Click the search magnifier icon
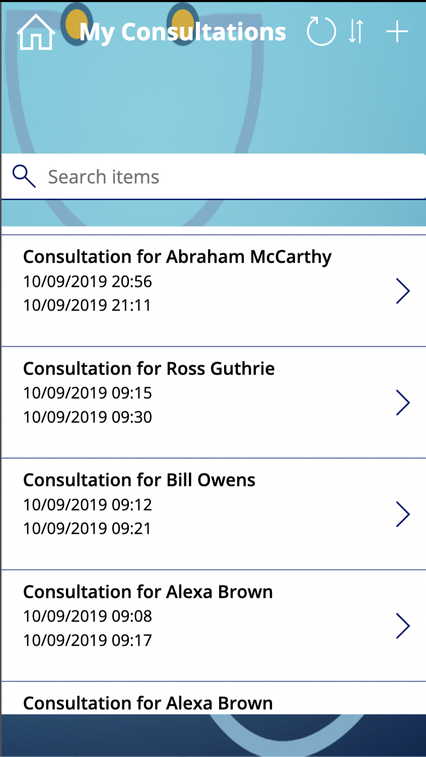Image resolution: width=426 pixels, height=757 pixels. tap(24, 176)
